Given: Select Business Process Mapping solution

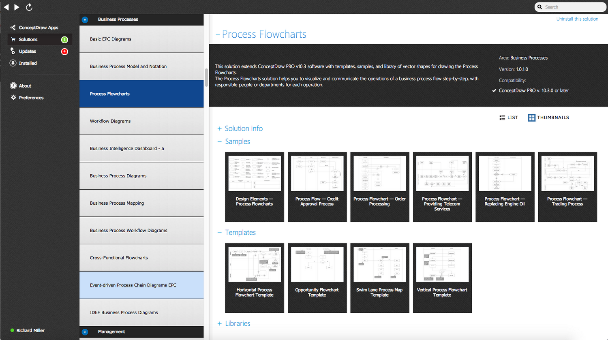Looking at the screenshot, I should click(x=141, y=203).
